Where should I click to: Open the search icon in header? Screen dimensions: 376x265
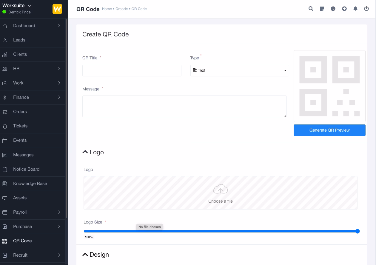pos(311,9)
